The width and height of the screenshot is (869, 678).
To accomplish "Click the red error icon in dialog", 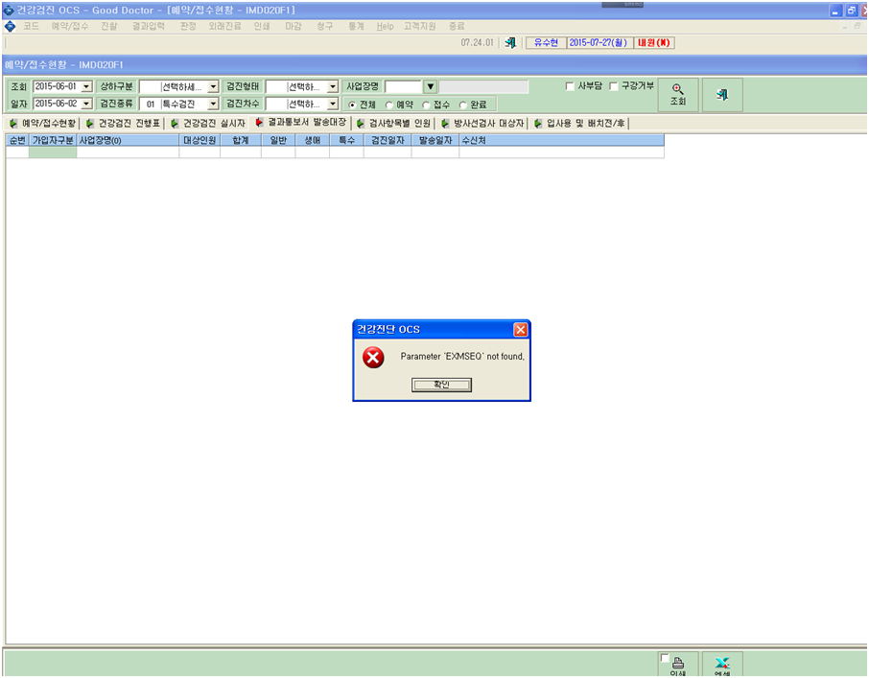I will [x=373, y=357].
